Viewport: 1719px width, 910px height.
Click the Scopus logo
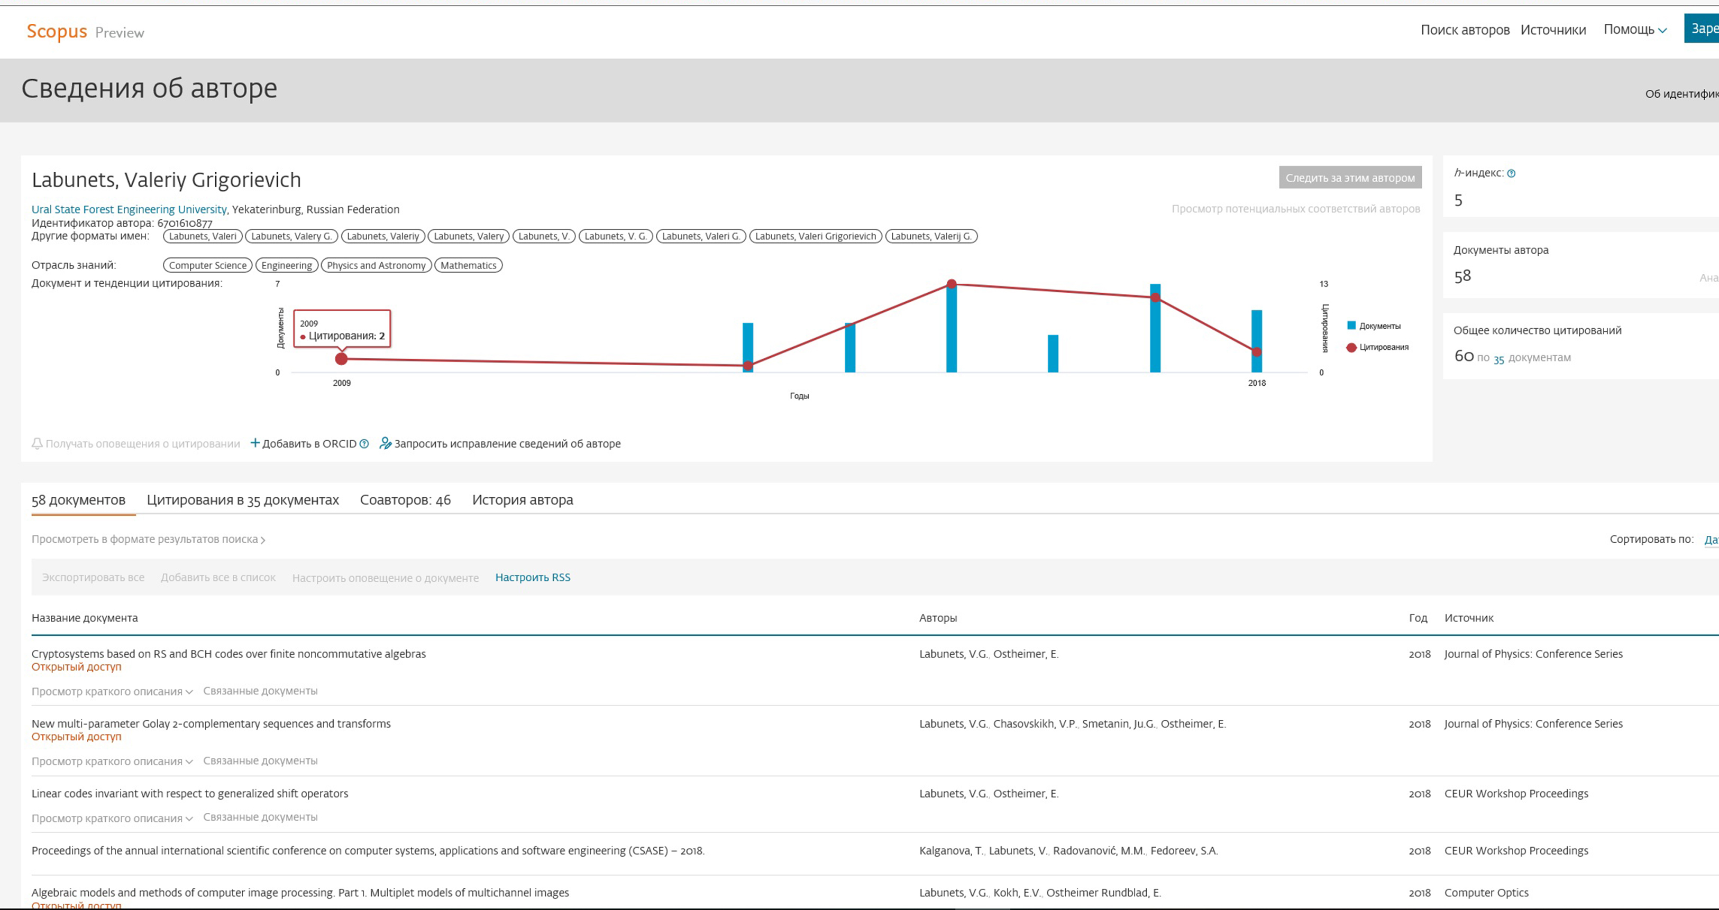coord(57,31)
